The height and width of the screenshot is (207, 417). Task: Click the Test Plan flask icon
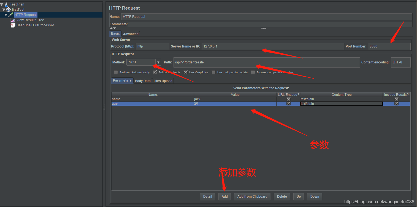click(x=6, y=4)
